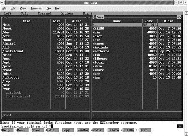Click the terminal scrollbar up arrow
This screenshot has height=136, width=188.
pos(186,13)
